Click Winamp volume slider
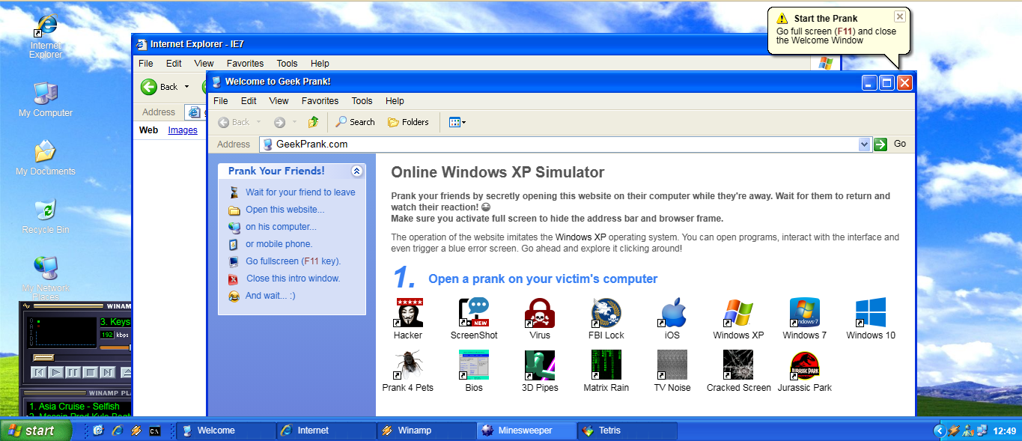The height and width of the screenshot is (441, 1022). (116, 347)
